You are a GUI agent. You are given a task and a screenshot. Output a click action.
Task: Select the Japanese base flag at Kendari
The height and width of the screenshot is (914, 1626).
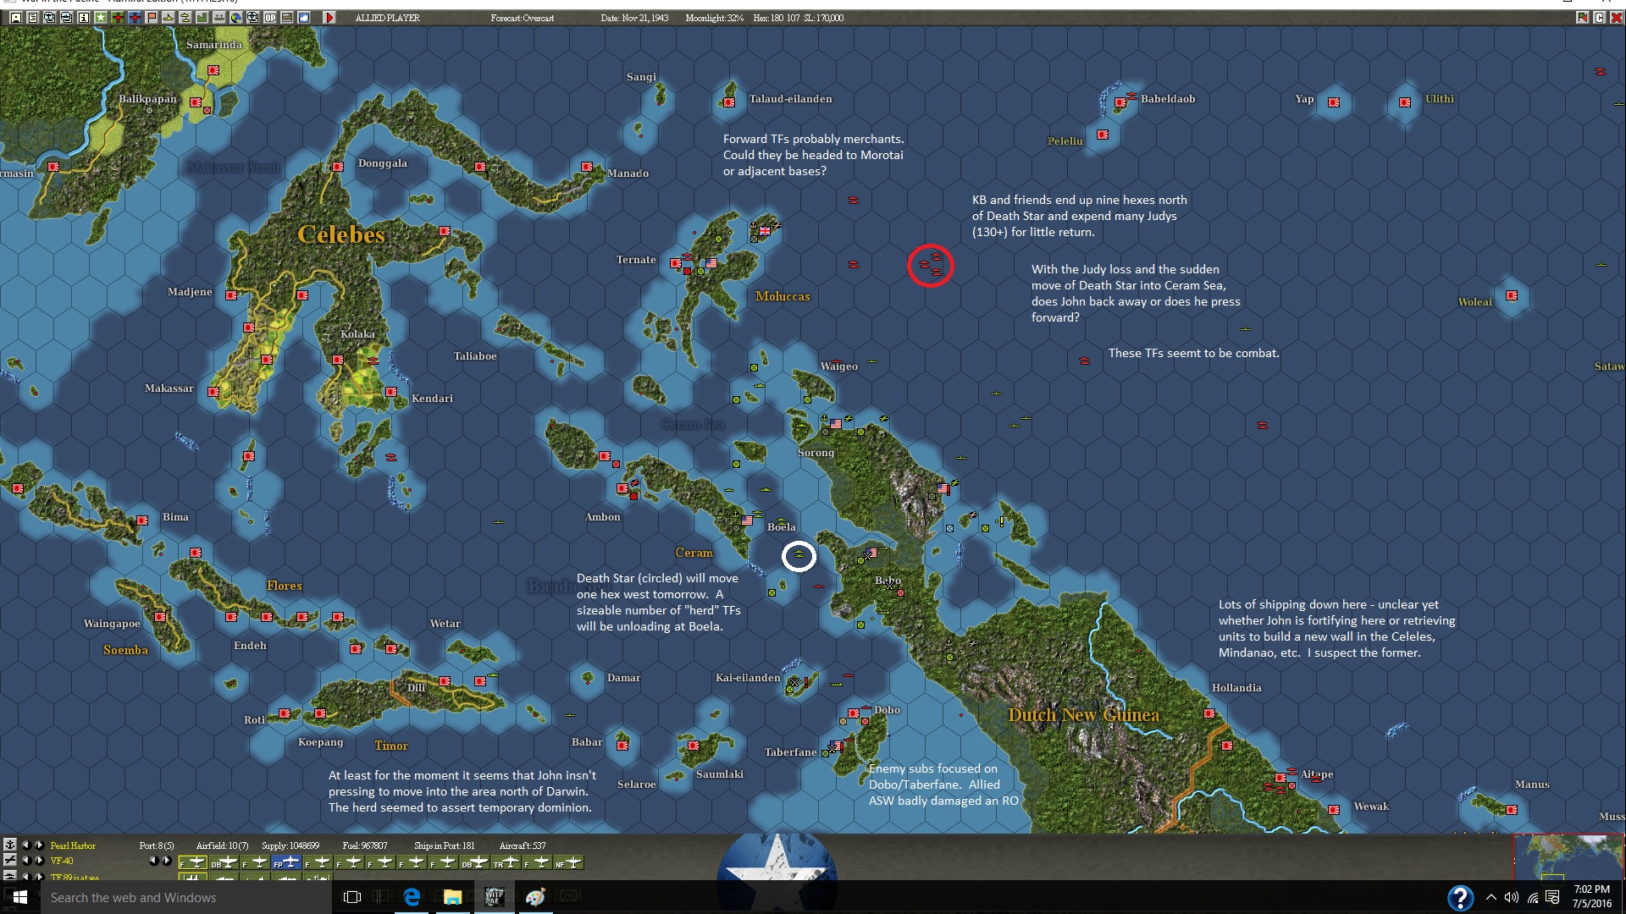391,392
